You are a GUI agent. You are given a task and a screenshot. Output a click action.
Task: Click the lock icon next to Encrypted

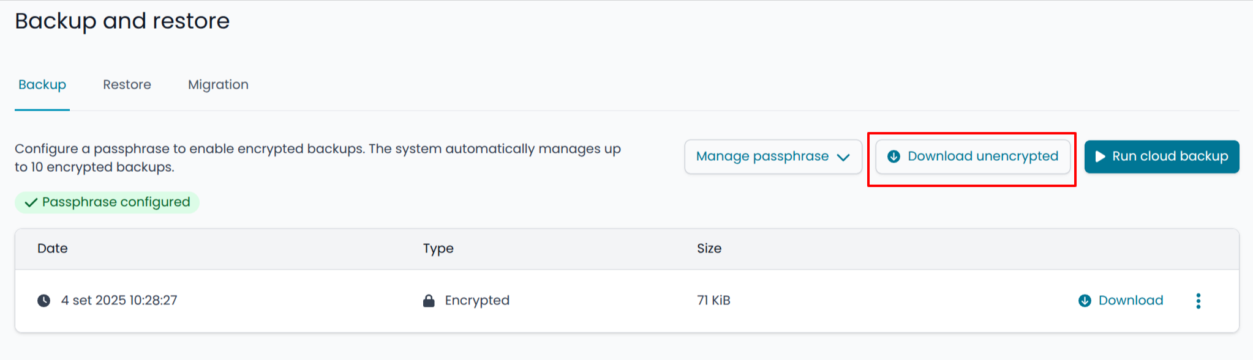429,301
